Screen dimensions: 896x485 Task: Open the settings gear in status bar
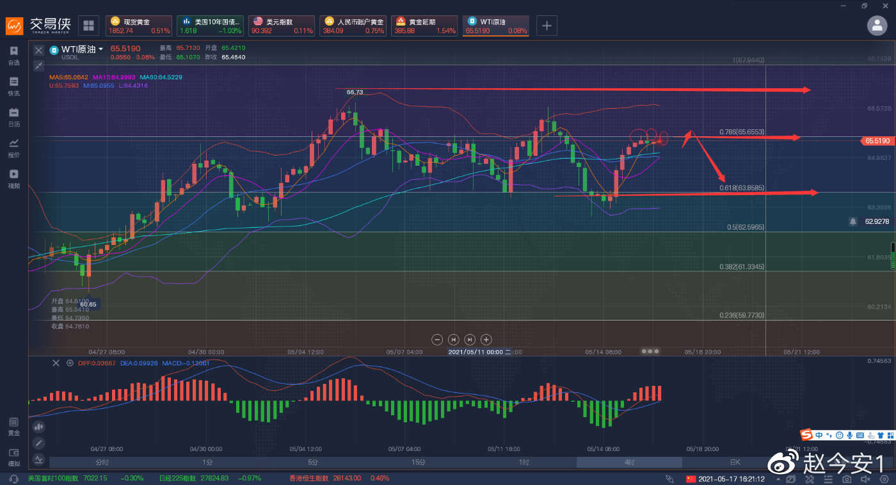pos(884,479)
